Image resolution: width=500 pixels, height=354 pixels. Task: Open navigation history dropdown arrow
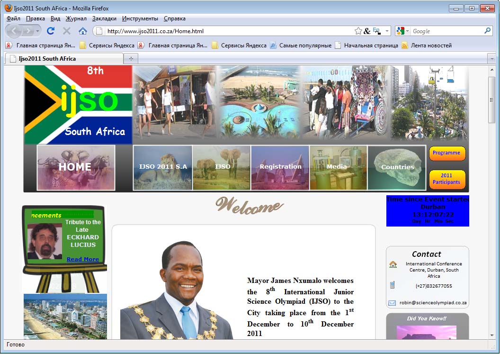37,31
